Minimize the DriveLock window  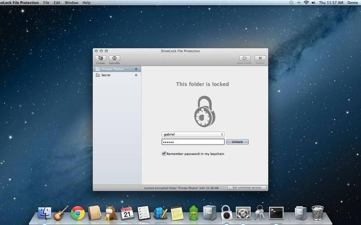tap(101, 51)
